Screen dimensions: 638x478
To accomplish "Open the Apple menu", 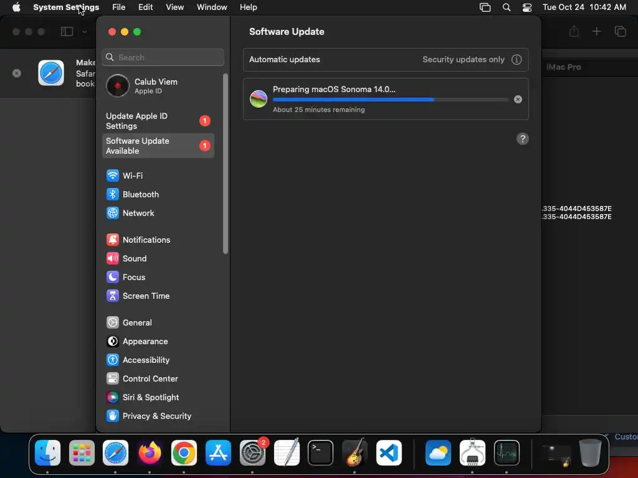I will (x=16, y=7).
